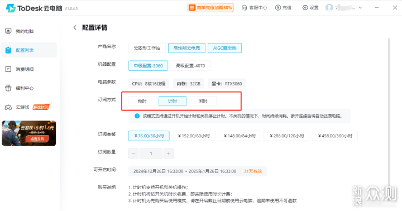Select the ¥148.00/84小时 plan
Image resolution: width=402 pixels, height=211 pixels.
[240, 136]
